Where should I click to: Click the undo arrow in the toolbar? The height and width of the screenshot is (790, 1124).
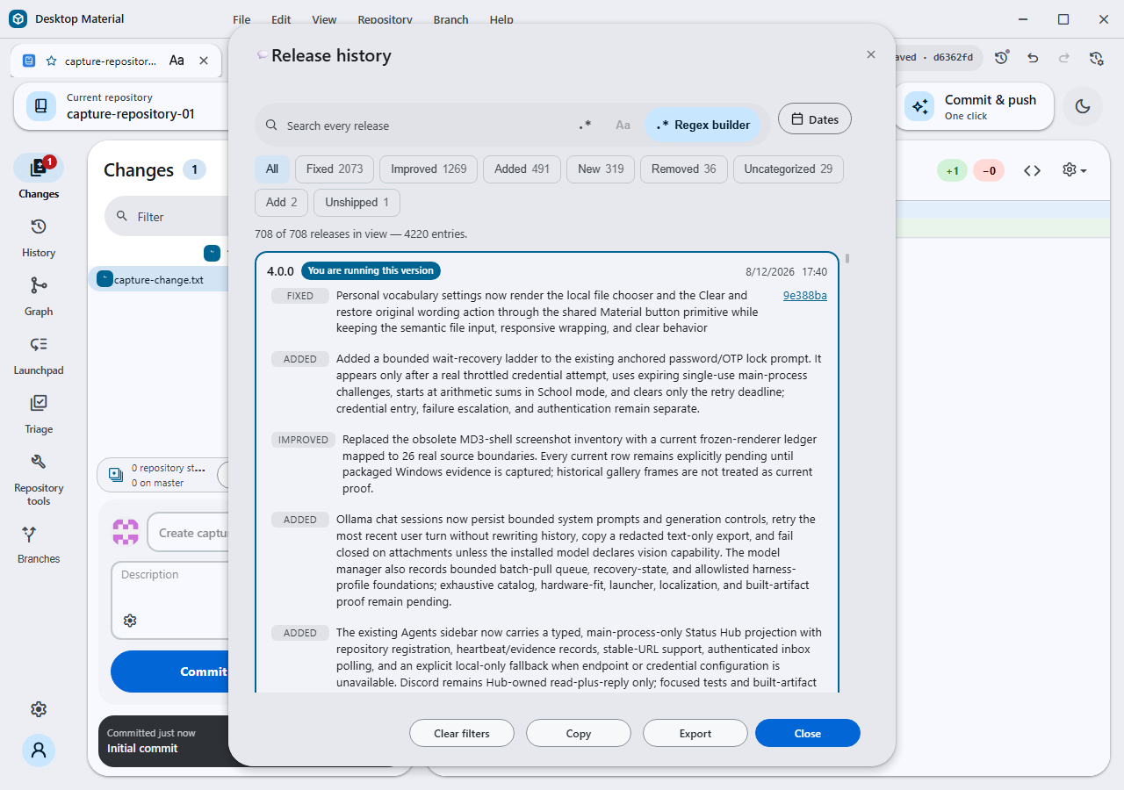(x=1033, y=58)
